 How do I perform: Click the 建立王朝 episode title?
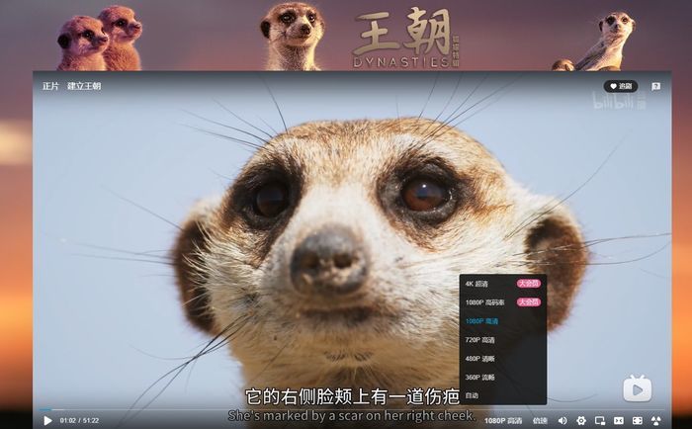(x=84, y=86)
